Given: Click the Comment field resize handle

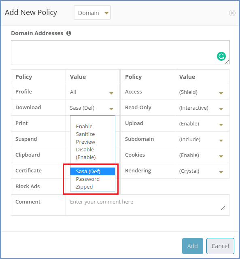Looking at the screenshot, I should pos(223,208).
